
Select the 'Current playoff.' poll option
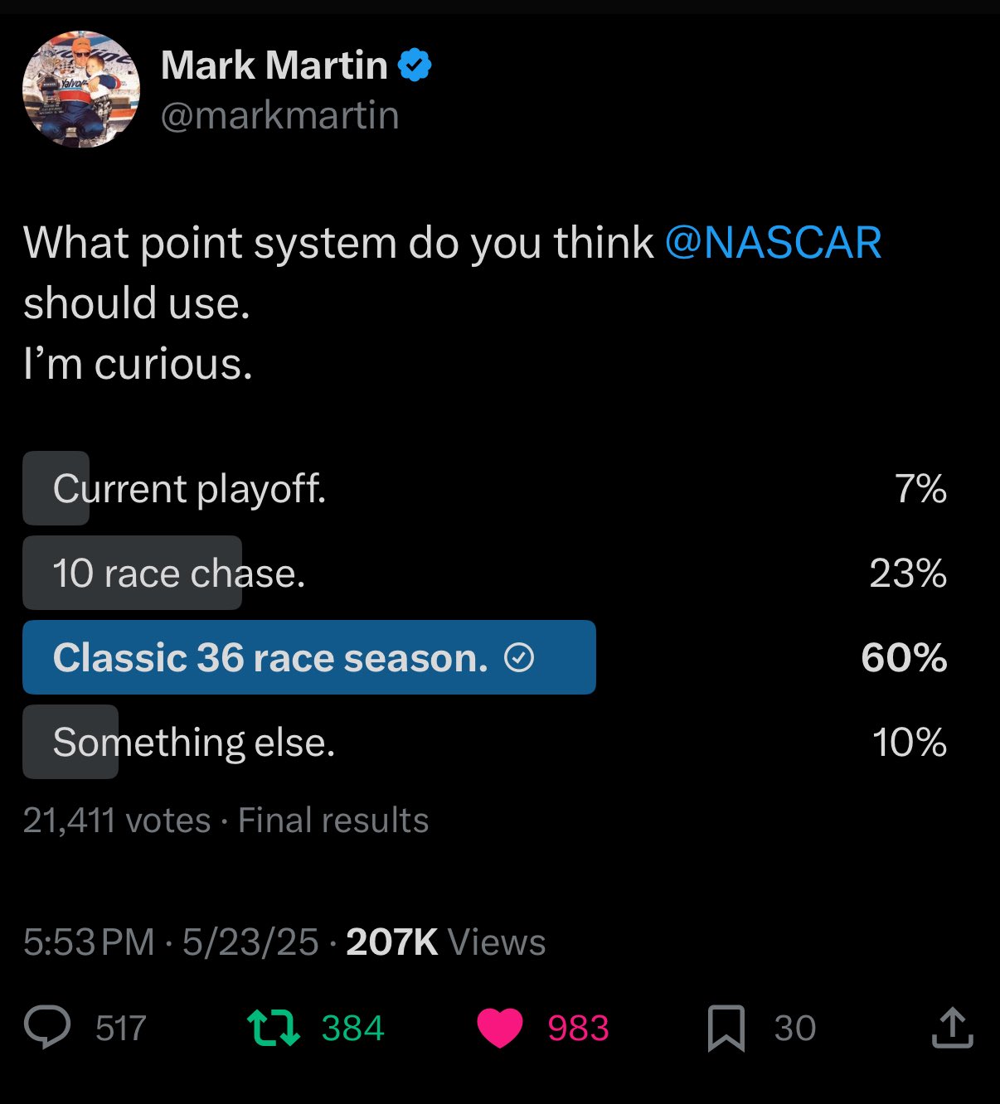(x=189, y=488)
